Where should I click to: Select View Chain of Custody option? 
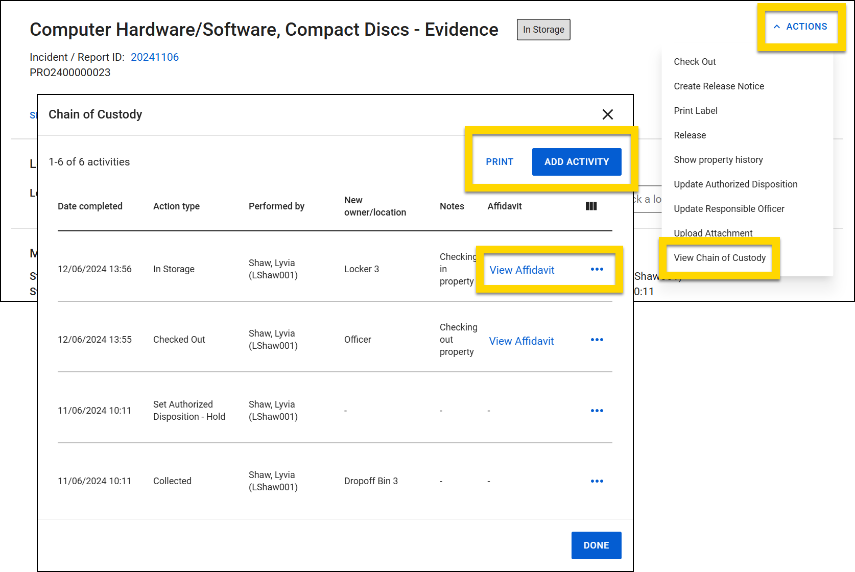point(720,258)
